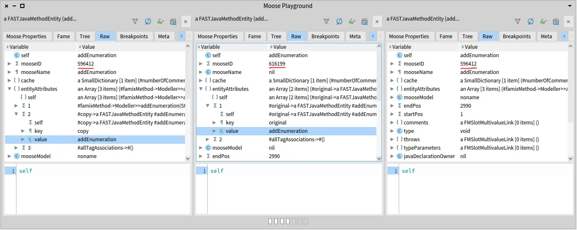577x230 pixels.
Task: Select Raw tab in right pane
Action: 488,36
